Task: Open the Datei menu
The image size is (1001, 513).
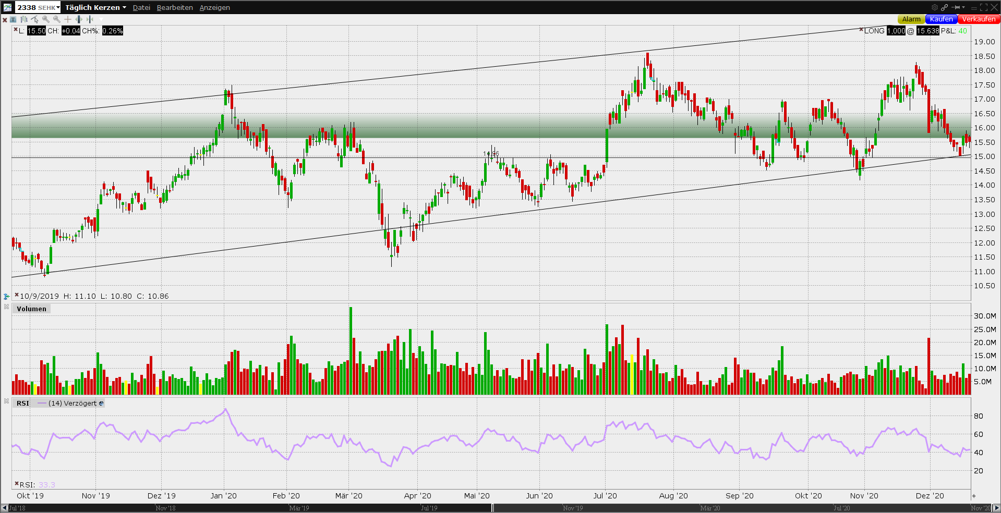Action: coord(141,7)
